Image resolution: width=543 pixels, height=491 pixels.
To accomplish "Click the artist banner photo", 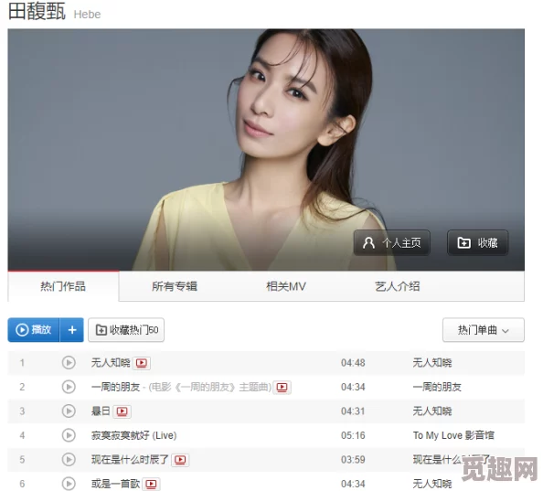I will [266, 150].
